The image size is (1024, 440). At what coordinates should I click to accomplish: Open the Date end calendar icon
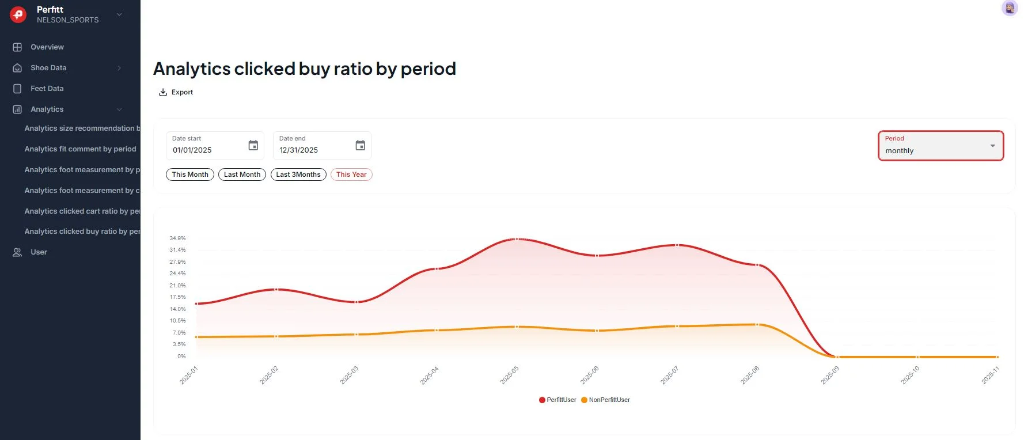pyautogui.click(x=360, y=146)
